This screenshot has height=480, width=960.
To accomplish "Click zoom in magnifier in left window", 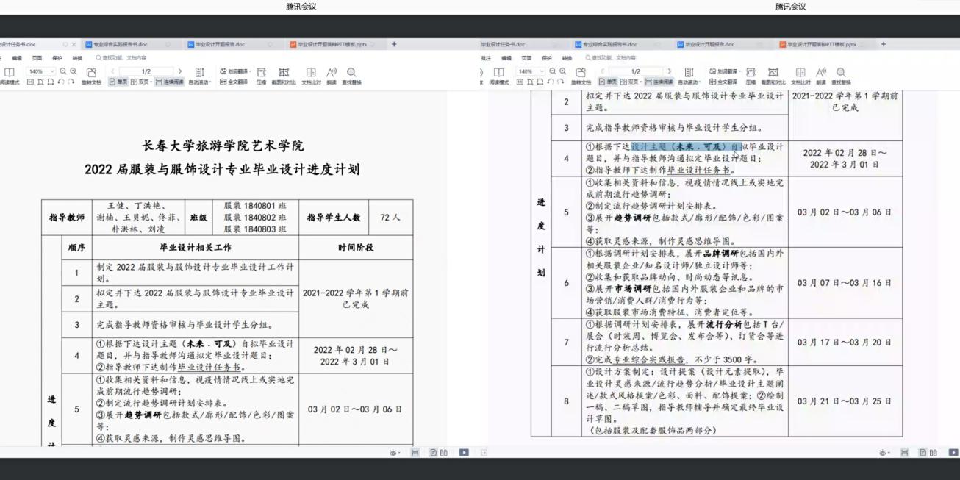I will [x=74, y=71].
